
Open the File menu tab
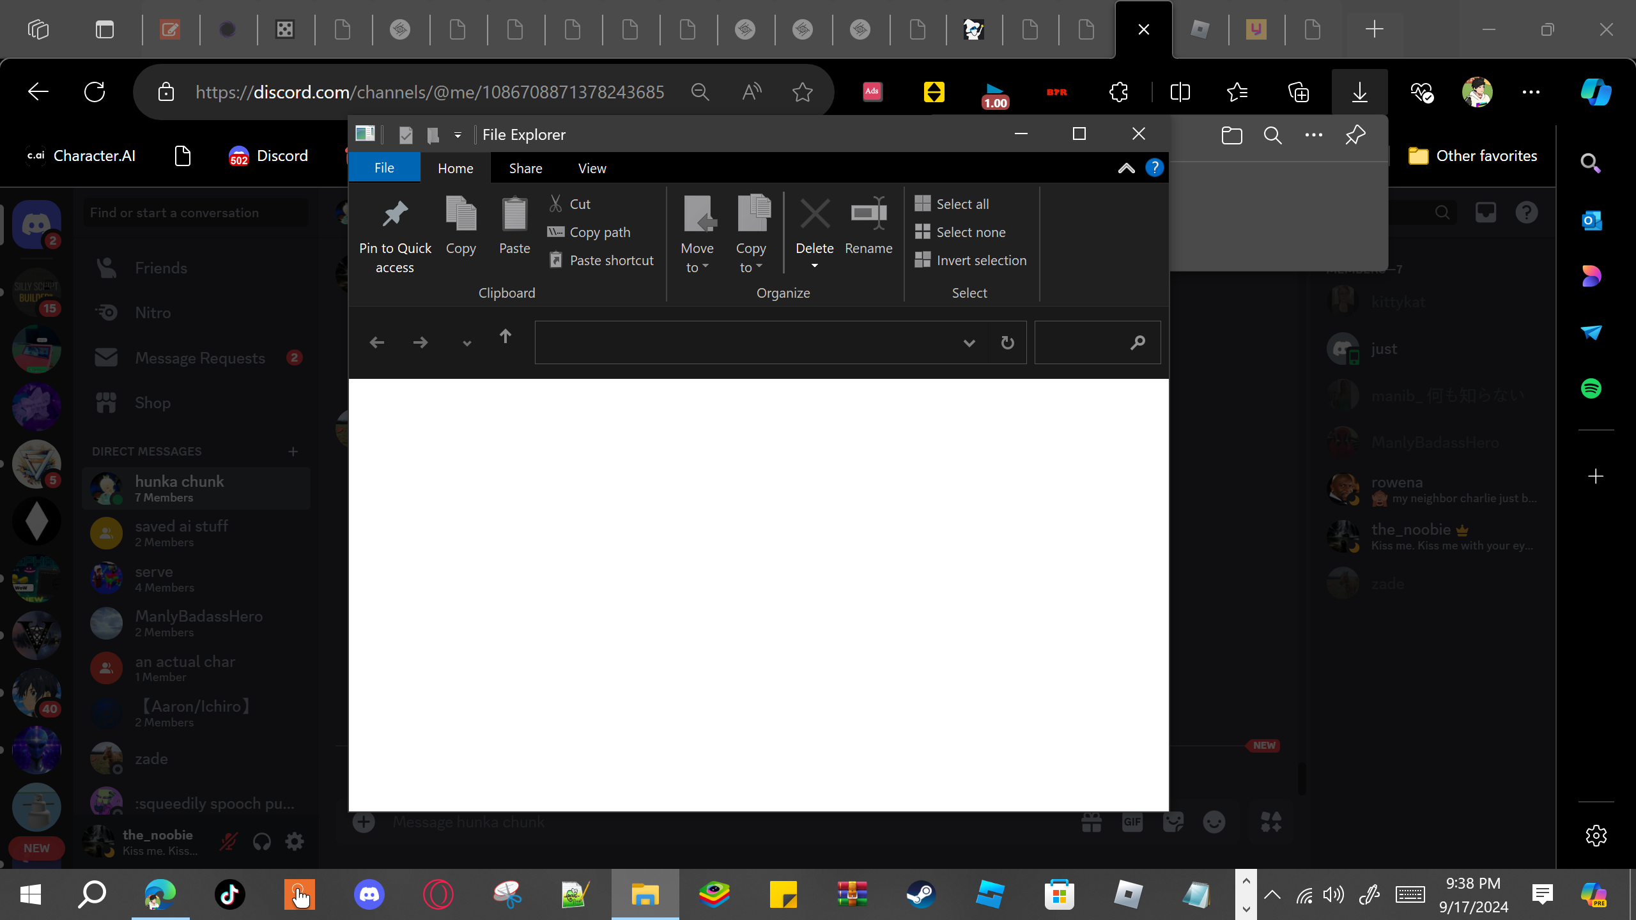point(384,168)
